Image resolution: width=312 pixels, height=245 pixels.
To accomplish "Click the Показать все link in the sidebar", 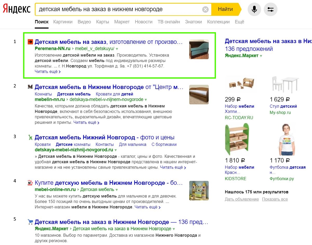I will [x=275, y=199].
